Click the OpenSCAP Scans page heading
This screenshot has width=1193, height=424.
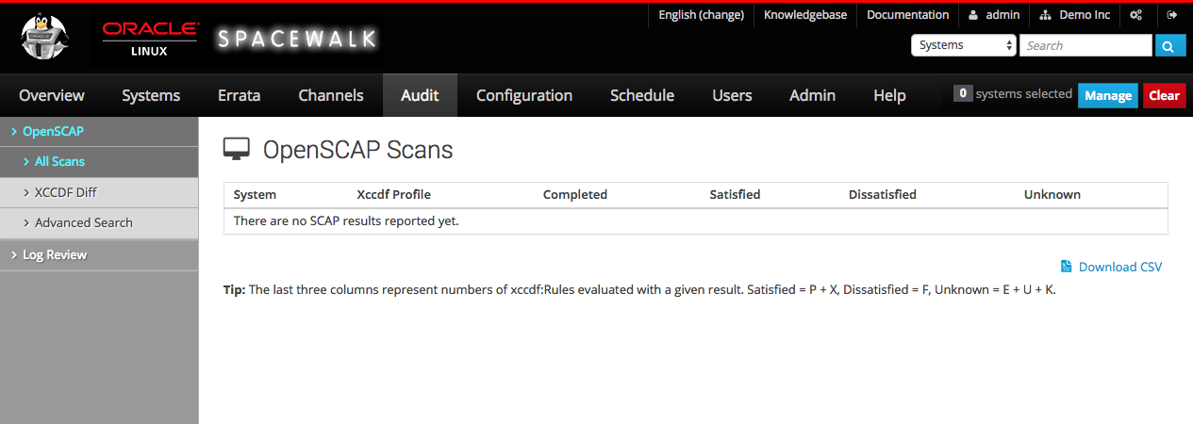coord(358,149)
